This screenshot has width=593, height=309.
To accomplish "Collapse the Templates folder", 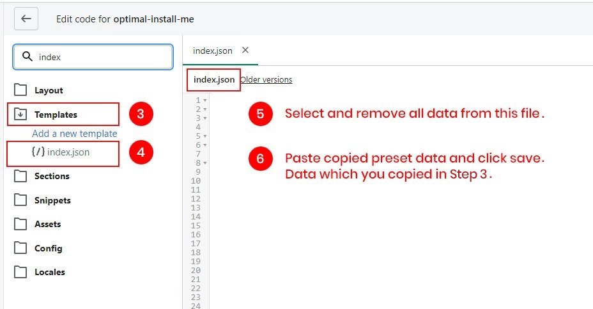I will pyautogui.click(x=21, y=115).
